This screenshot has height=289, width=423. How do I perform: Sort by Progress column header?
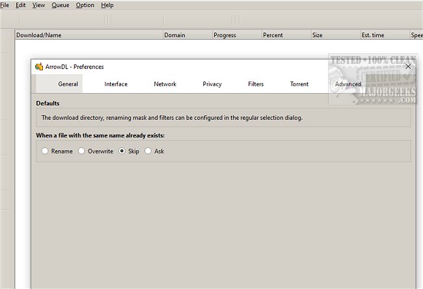tap(237, 34)
